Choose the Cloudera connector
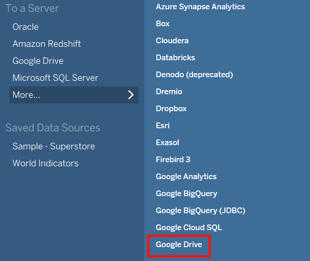The width and height of the screenshot is (310, 261). (x=172, y=41)
